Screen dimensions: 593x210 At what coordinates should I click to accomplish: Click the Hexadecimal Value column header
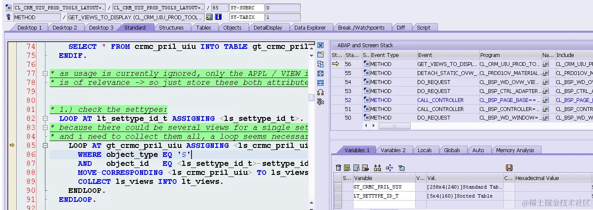coord(552,178)
